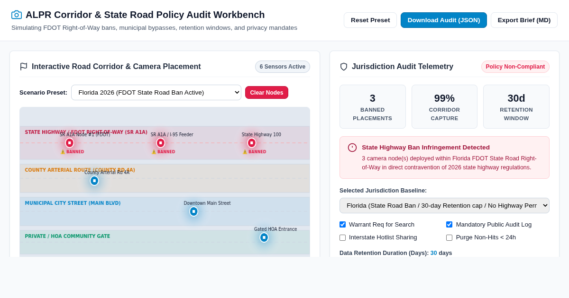Click the Policy Non-Compliant status badge

tap(515, 67)
